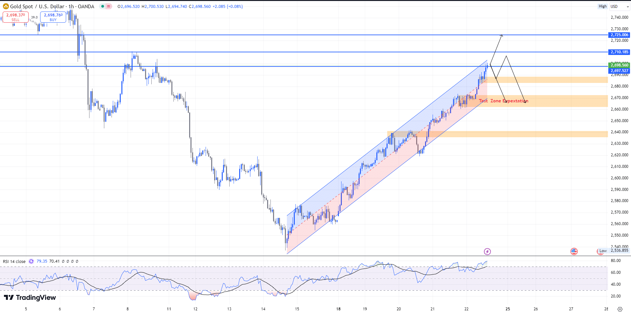This screenshot has height=312, width=631.
Task: Select the RSI 14 close legend entry
Action: [14, 261]
